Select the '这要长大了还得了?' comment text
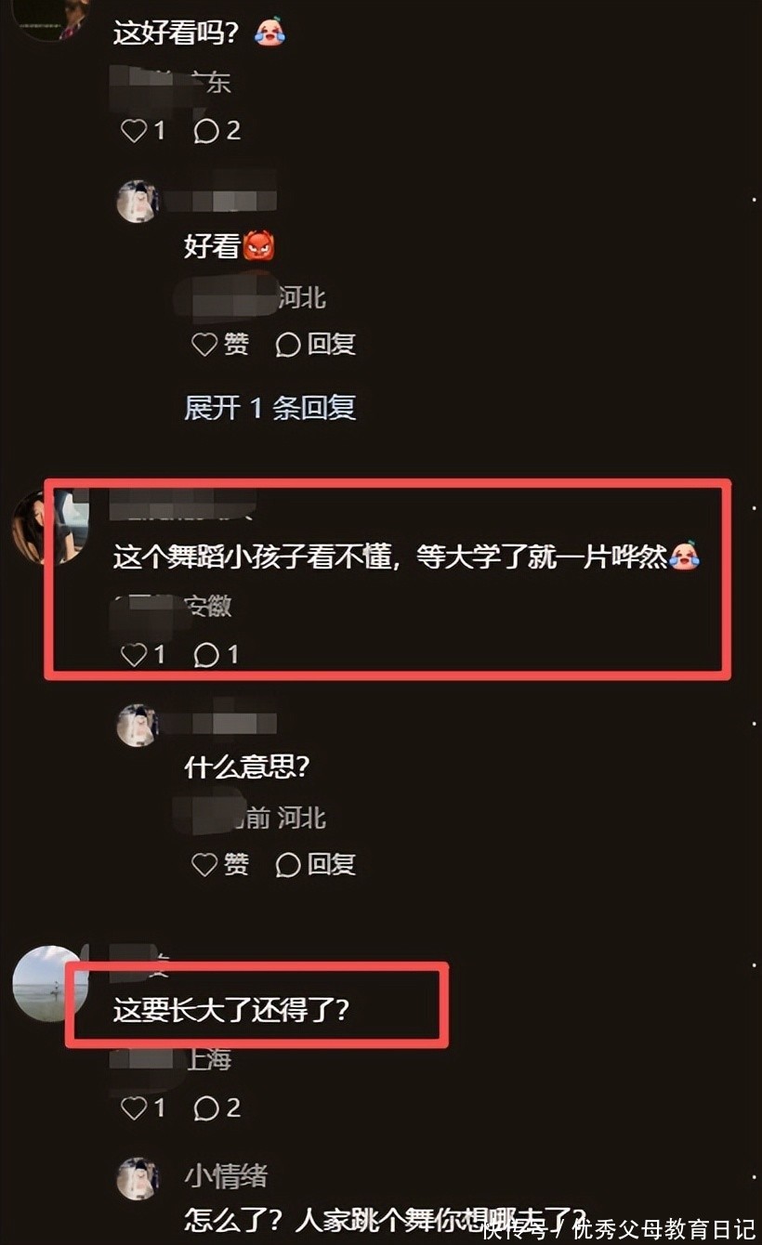The image size is (762, 1245). [x=231, y=1009]
